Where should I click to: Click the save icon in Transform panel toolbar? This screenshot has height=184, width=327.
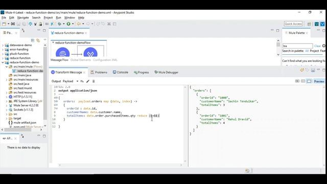tap(313, 70)
